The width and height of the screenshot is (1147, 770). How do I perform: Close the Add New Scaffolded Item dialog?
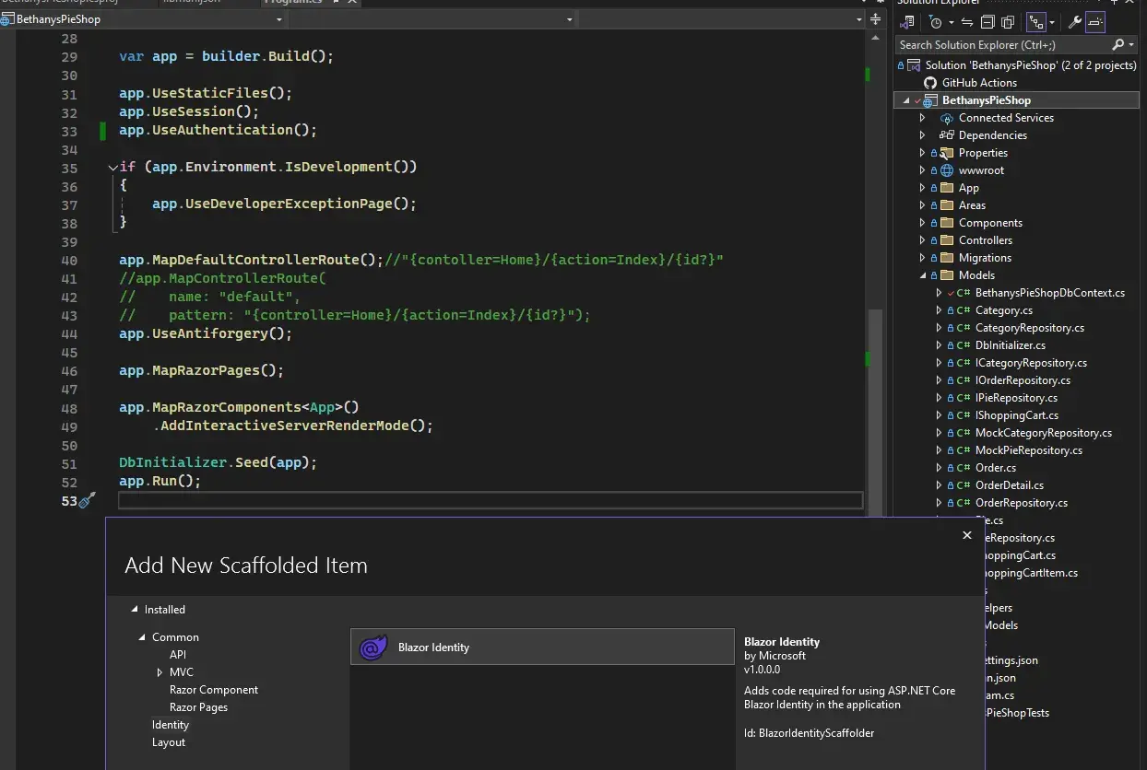(x=967, y=535)
